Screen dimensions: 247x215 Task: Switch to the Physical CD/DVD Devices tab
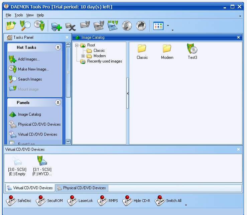(x=82, y=188)
